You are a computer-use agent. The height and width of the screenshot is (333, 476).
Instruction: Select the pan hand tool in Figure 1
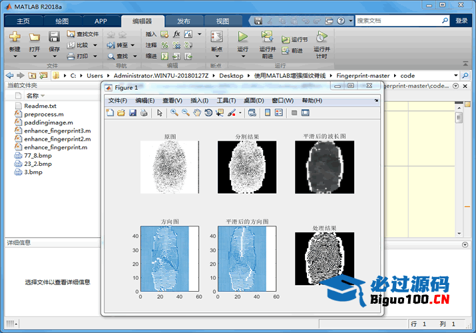point(196,113)
